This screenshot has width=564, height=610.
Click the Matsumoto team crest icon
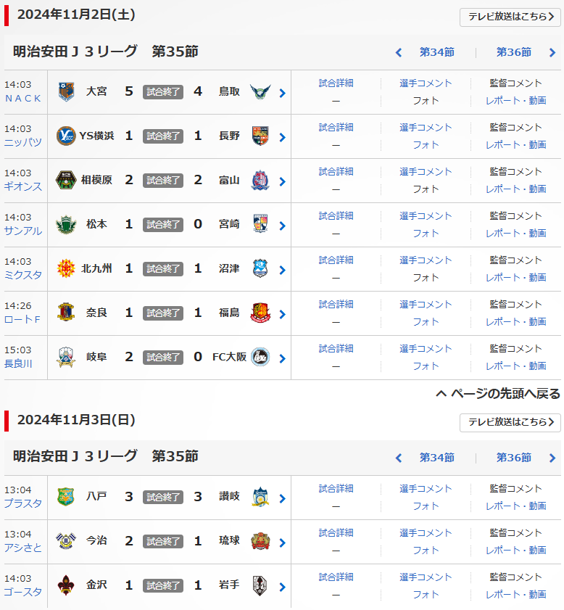pyautogui.click(x=66, y=225)
